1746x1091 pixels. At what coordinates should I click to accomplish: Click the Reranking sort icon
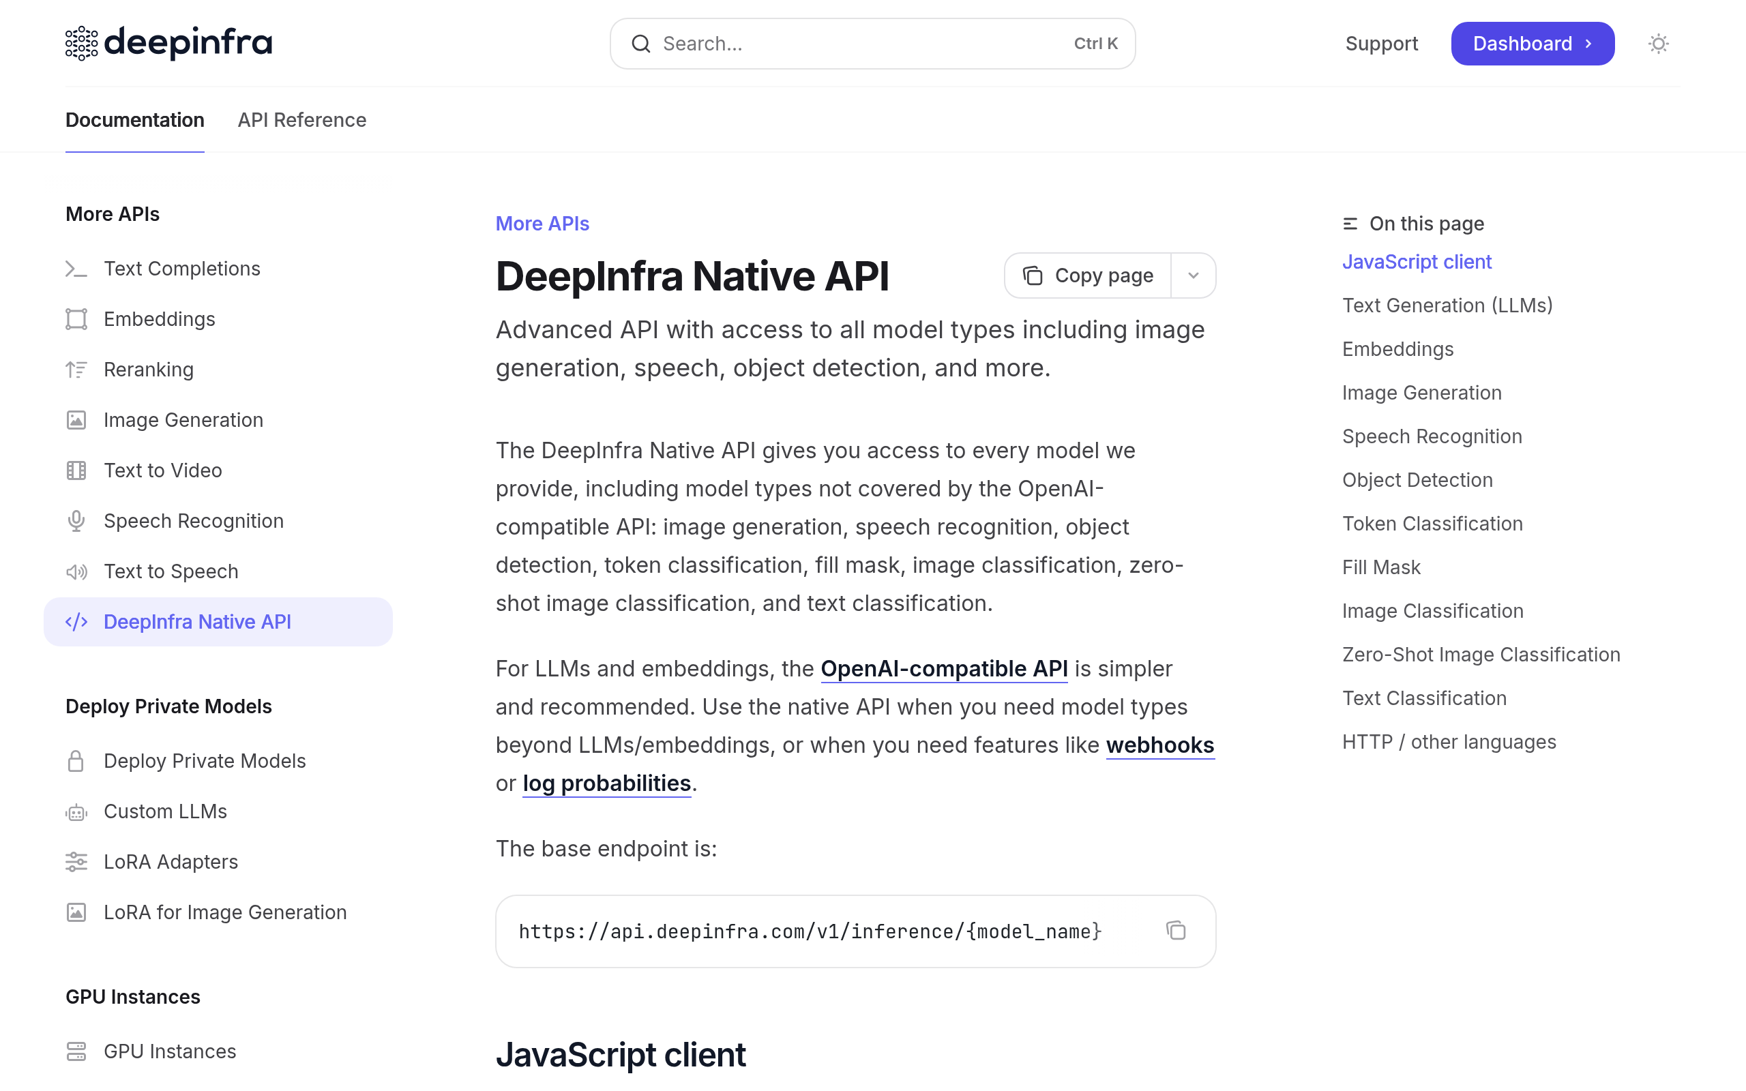point(76,370)
